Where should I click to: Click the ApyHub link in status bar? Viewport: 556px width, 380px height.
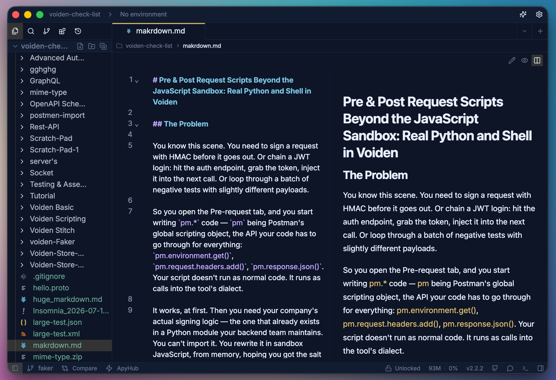(122, 368)
